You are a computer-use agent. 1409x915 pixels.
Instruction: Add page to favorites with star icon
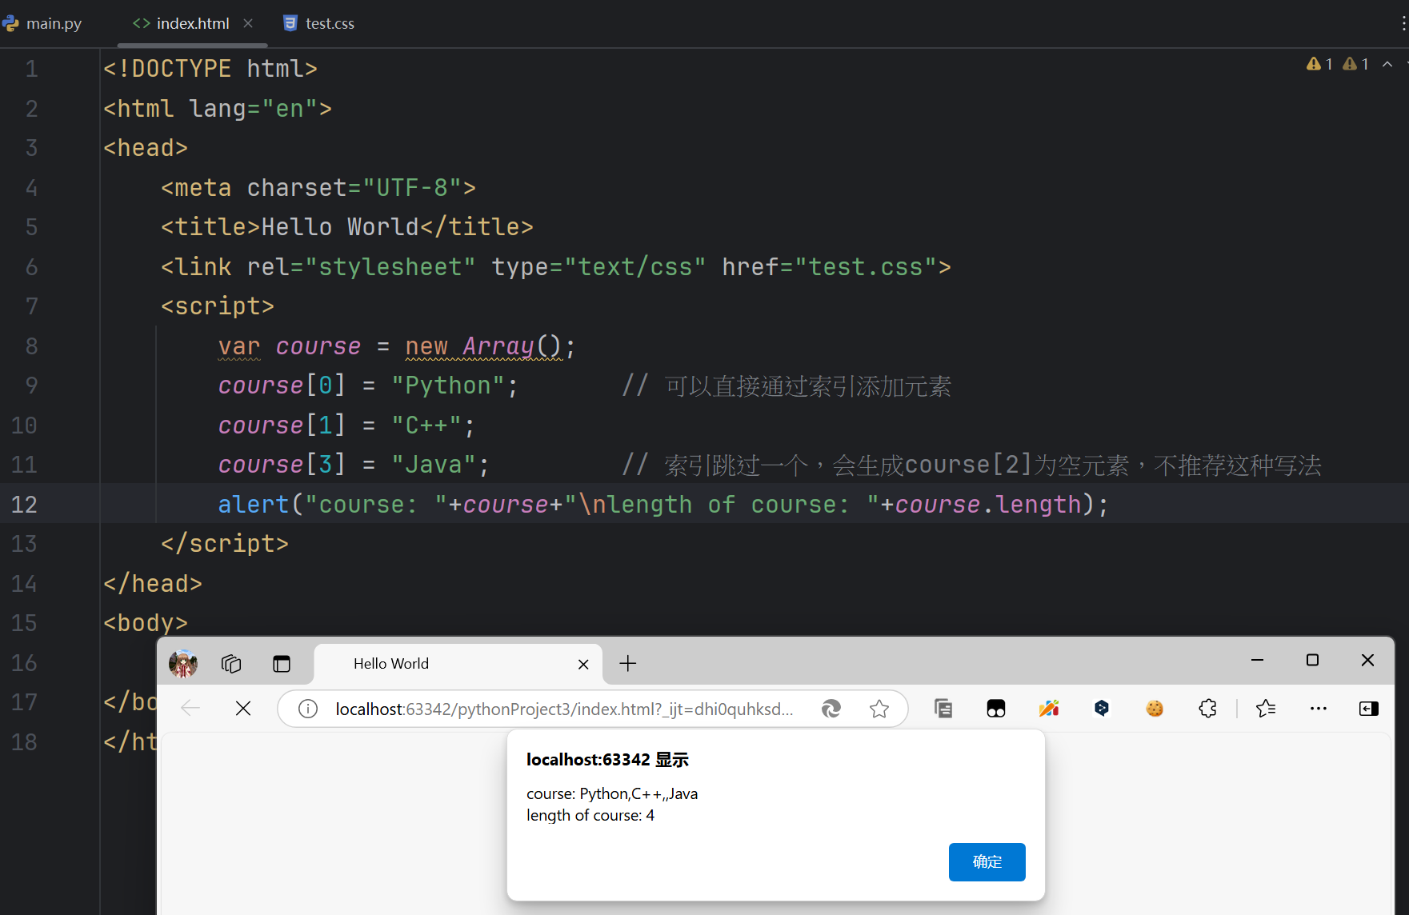pyautogui.click(x=879, y=709)
